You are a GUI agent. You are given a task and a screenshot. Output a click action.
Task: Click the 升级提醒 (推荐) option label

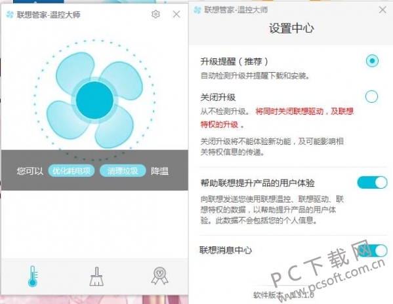pos(234,62)
